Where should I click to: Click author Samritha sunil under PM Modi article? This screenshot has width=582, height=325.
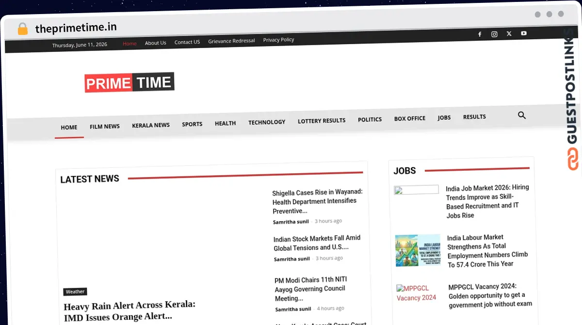[293, 309]
